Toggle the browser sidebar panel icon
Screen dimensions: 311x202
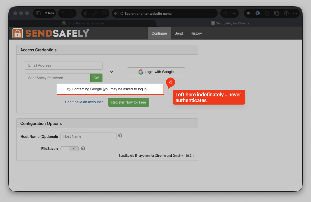point(38,13)
